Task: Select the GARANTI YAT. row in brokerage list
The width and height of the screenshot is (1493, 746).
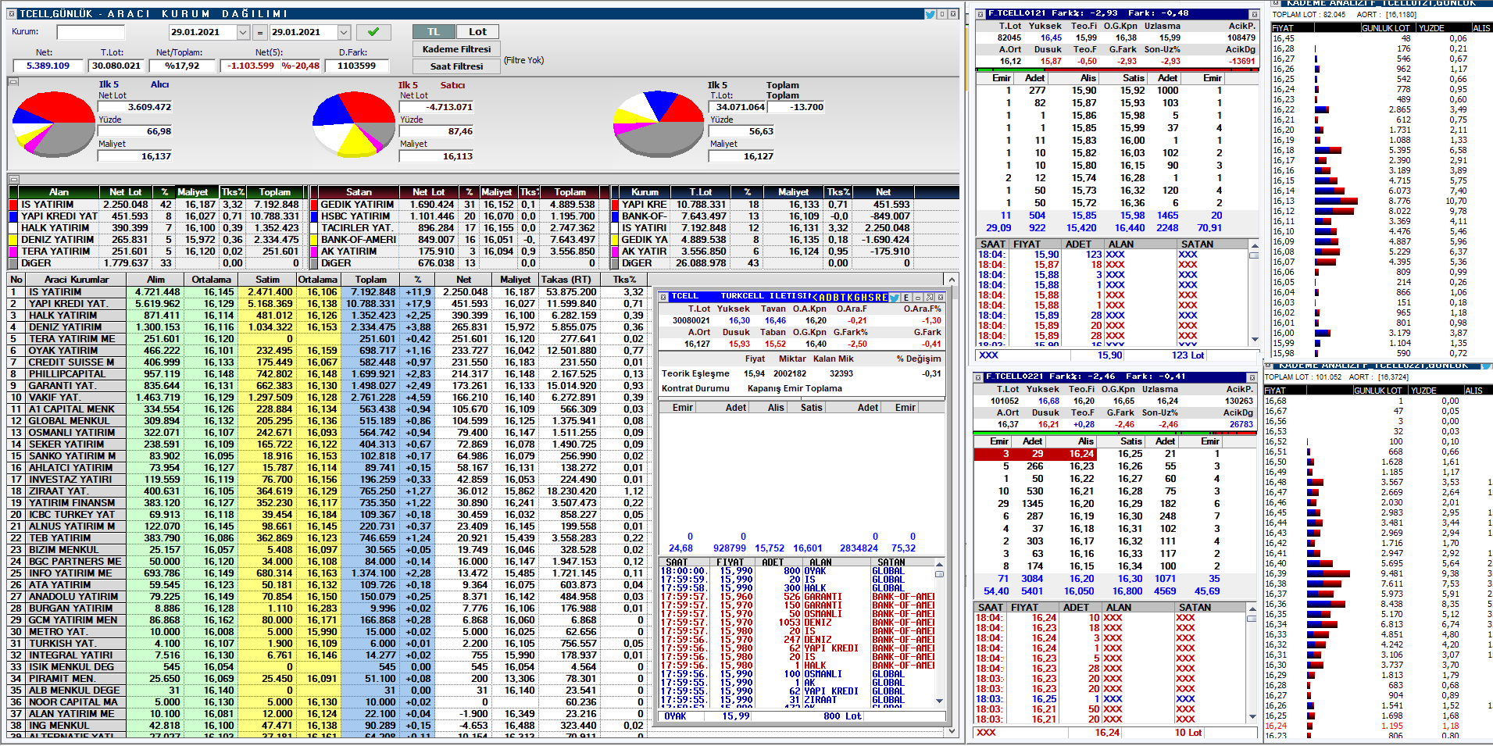Action: coord(328,386)
